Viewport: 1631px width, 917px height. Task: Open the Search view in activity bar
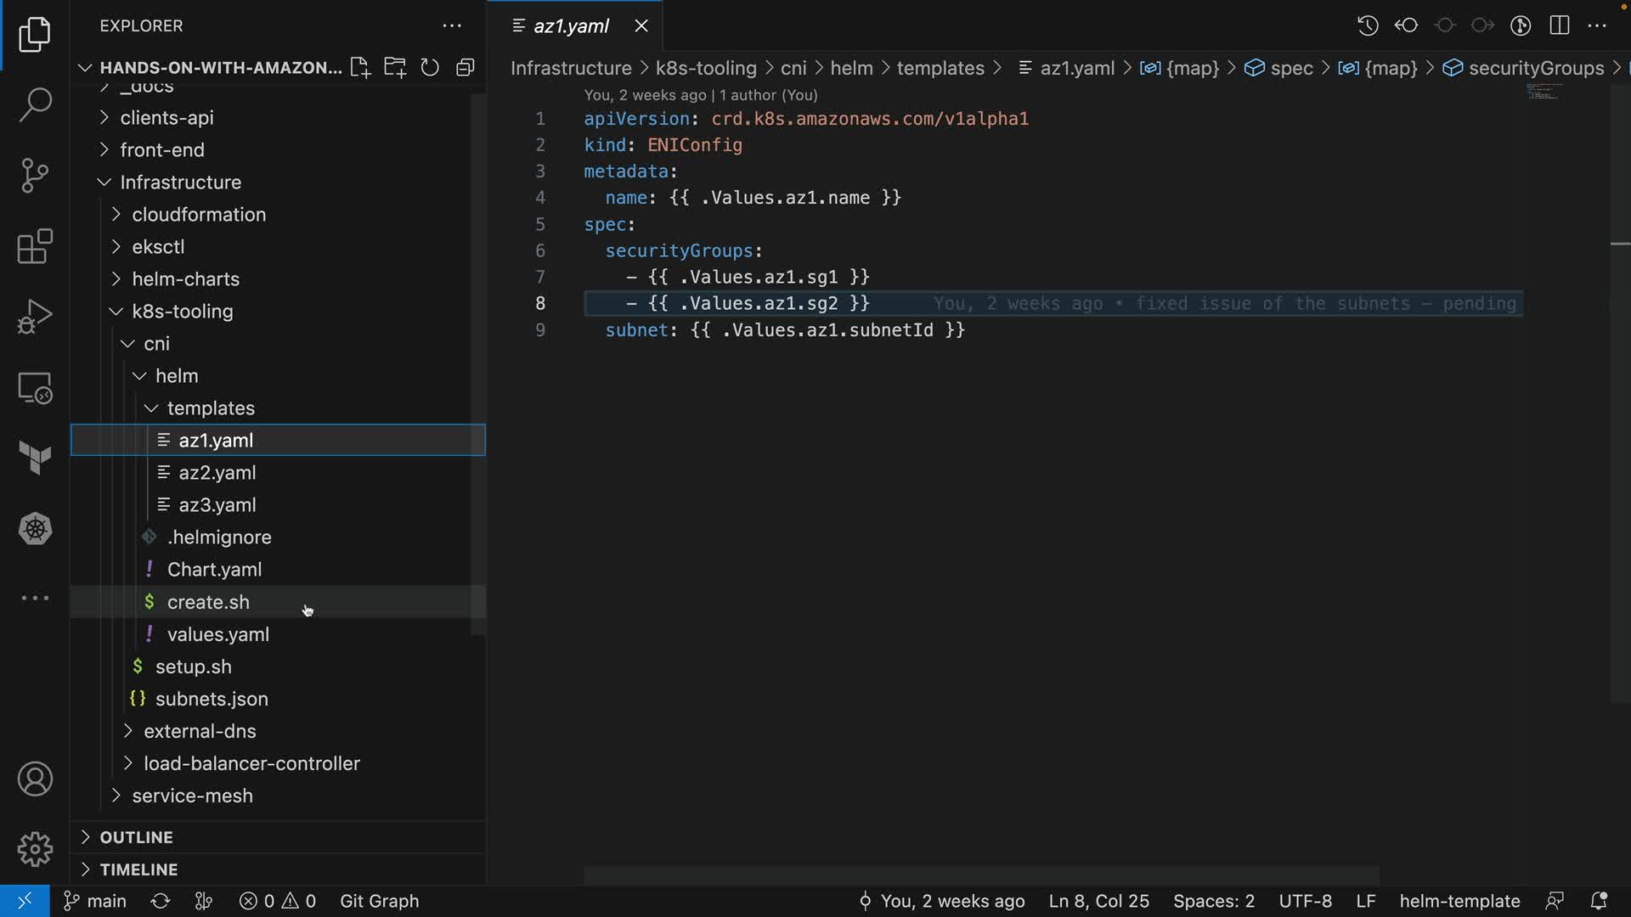35,104
